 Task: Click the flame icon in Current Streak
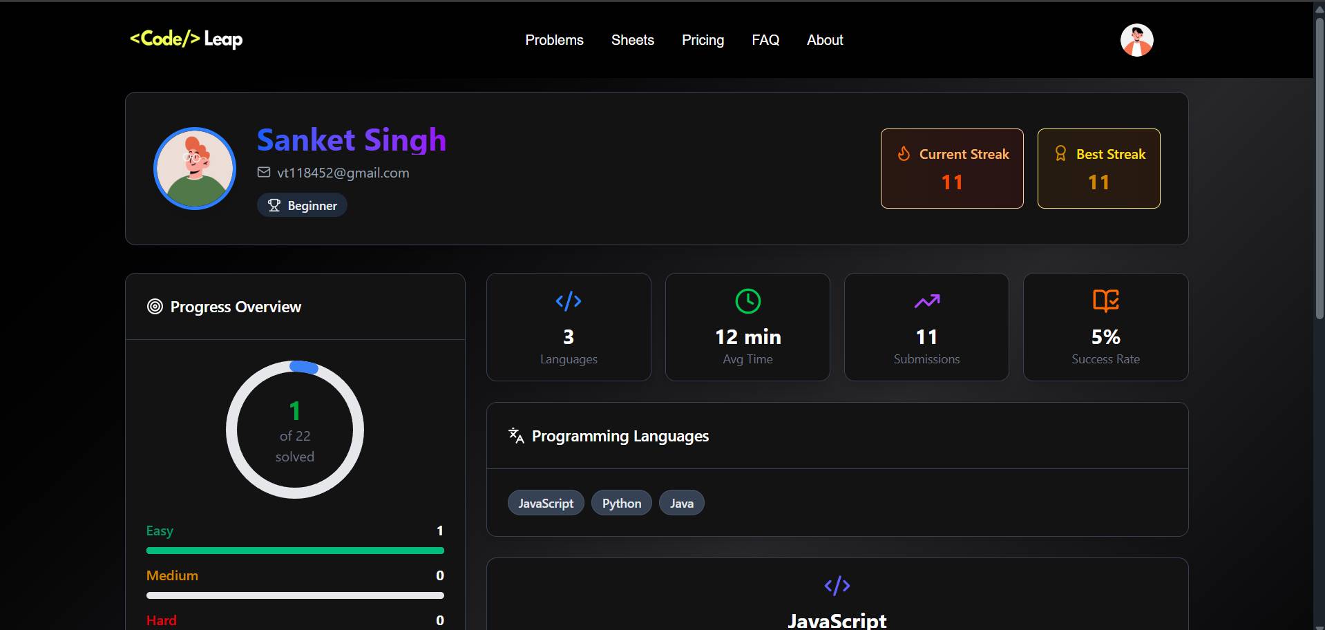(904, 153)
